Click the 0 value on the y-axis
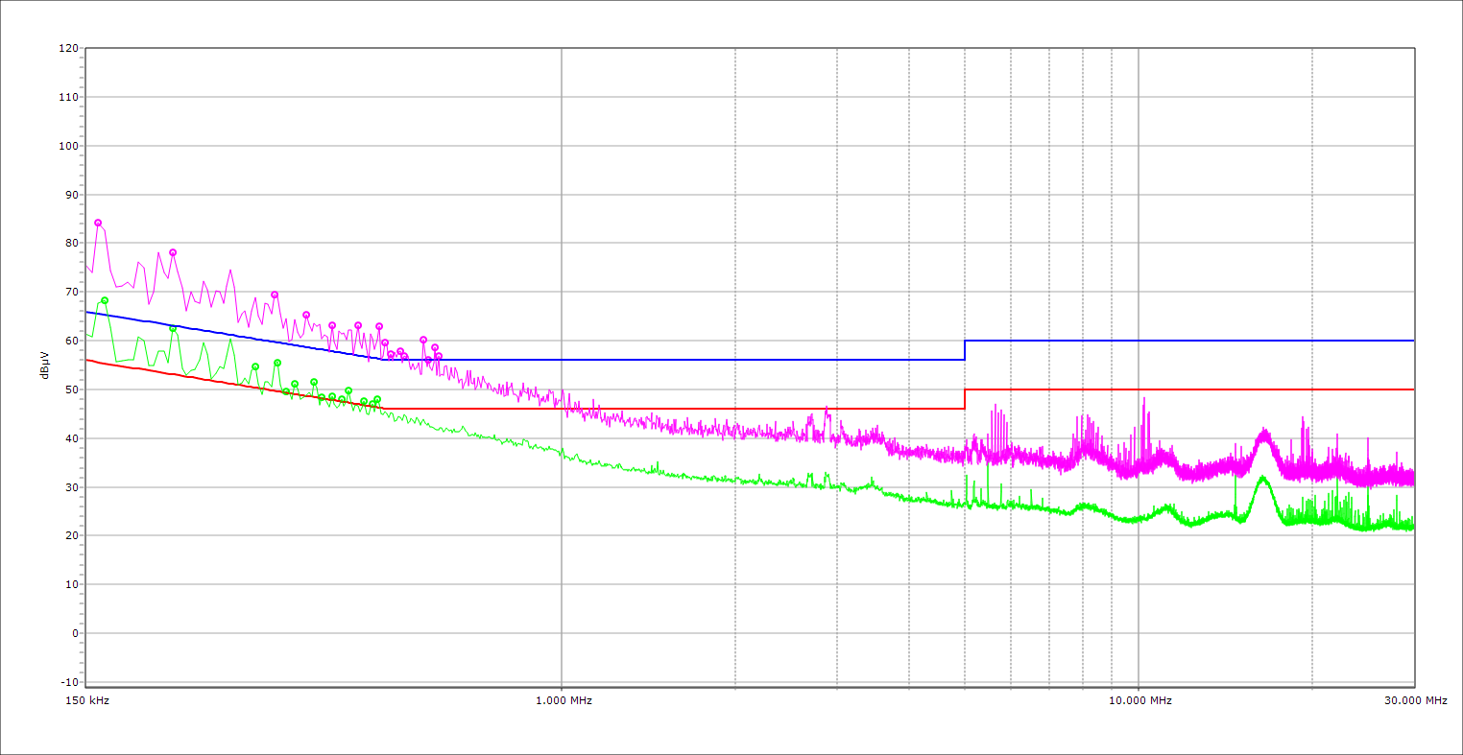The image size is (1463, 755). point(74,633)
